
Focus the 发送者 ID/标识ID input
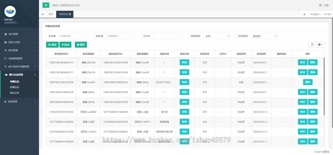pos(73,36)
